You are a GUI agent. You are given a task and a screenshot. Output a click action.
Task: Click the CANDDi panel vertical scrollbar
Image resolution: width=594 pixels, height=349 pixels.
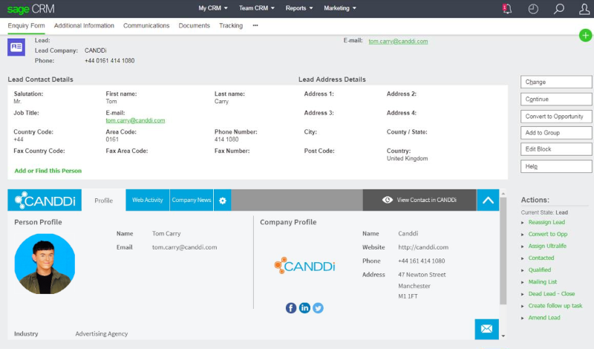[503, 251]
